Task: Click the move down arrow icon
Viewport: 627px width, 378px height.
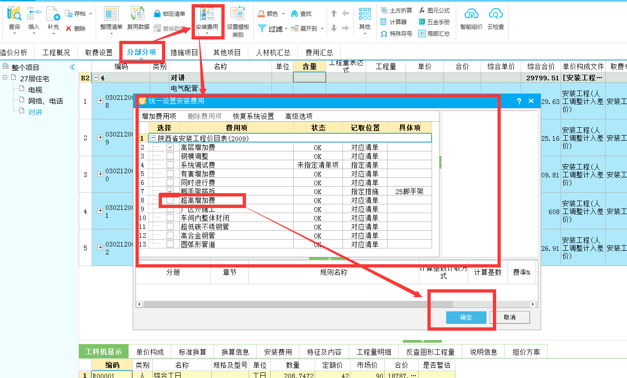Action: 334,28
